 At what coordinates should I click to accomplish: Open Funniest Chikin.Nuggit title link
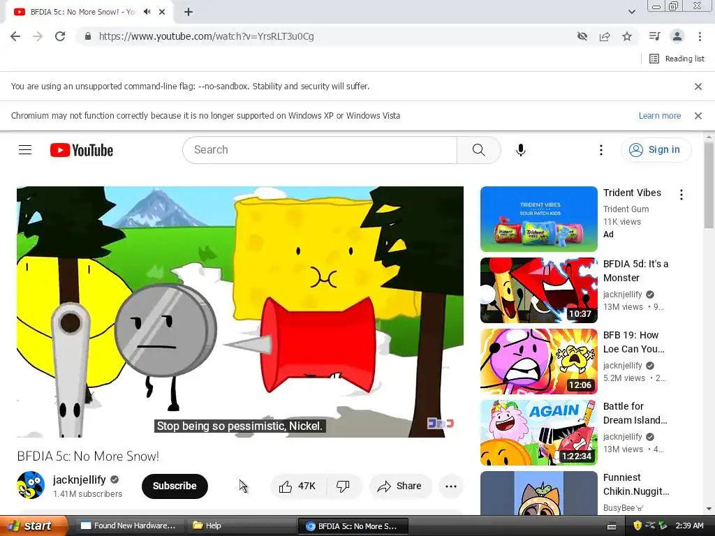(x=635, y=484)
